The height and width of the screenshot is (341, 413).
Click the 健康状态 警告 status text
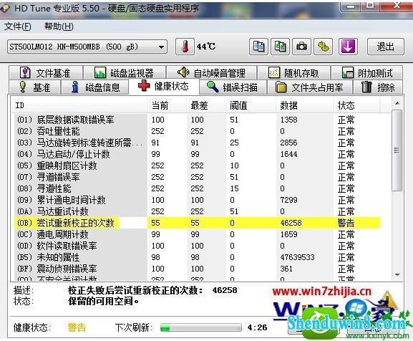[x=77, y=327]
